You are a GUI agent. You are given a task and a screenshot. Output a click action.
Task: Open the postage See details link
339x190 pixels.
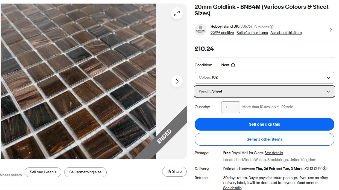click(x=274, y=153)
